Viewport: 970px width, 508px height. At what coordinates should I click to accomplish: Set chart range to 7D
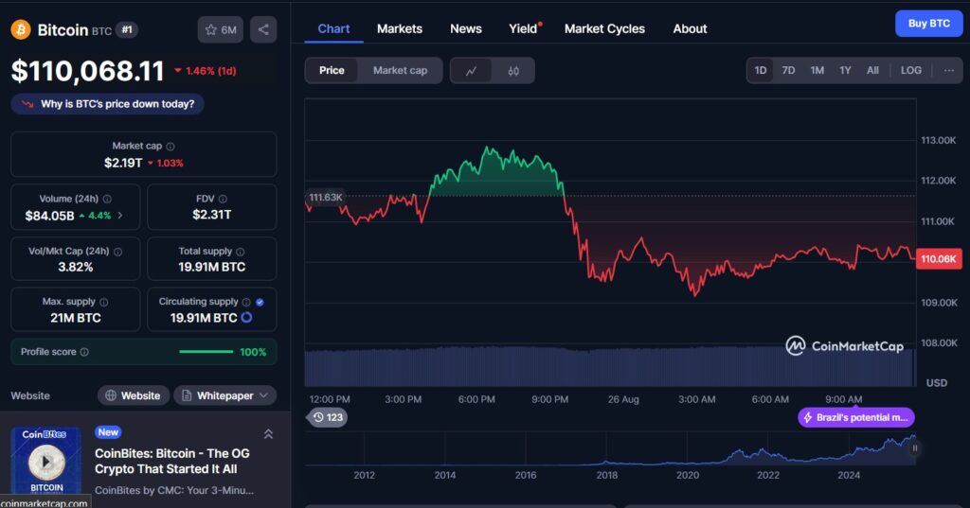point(789,70)
